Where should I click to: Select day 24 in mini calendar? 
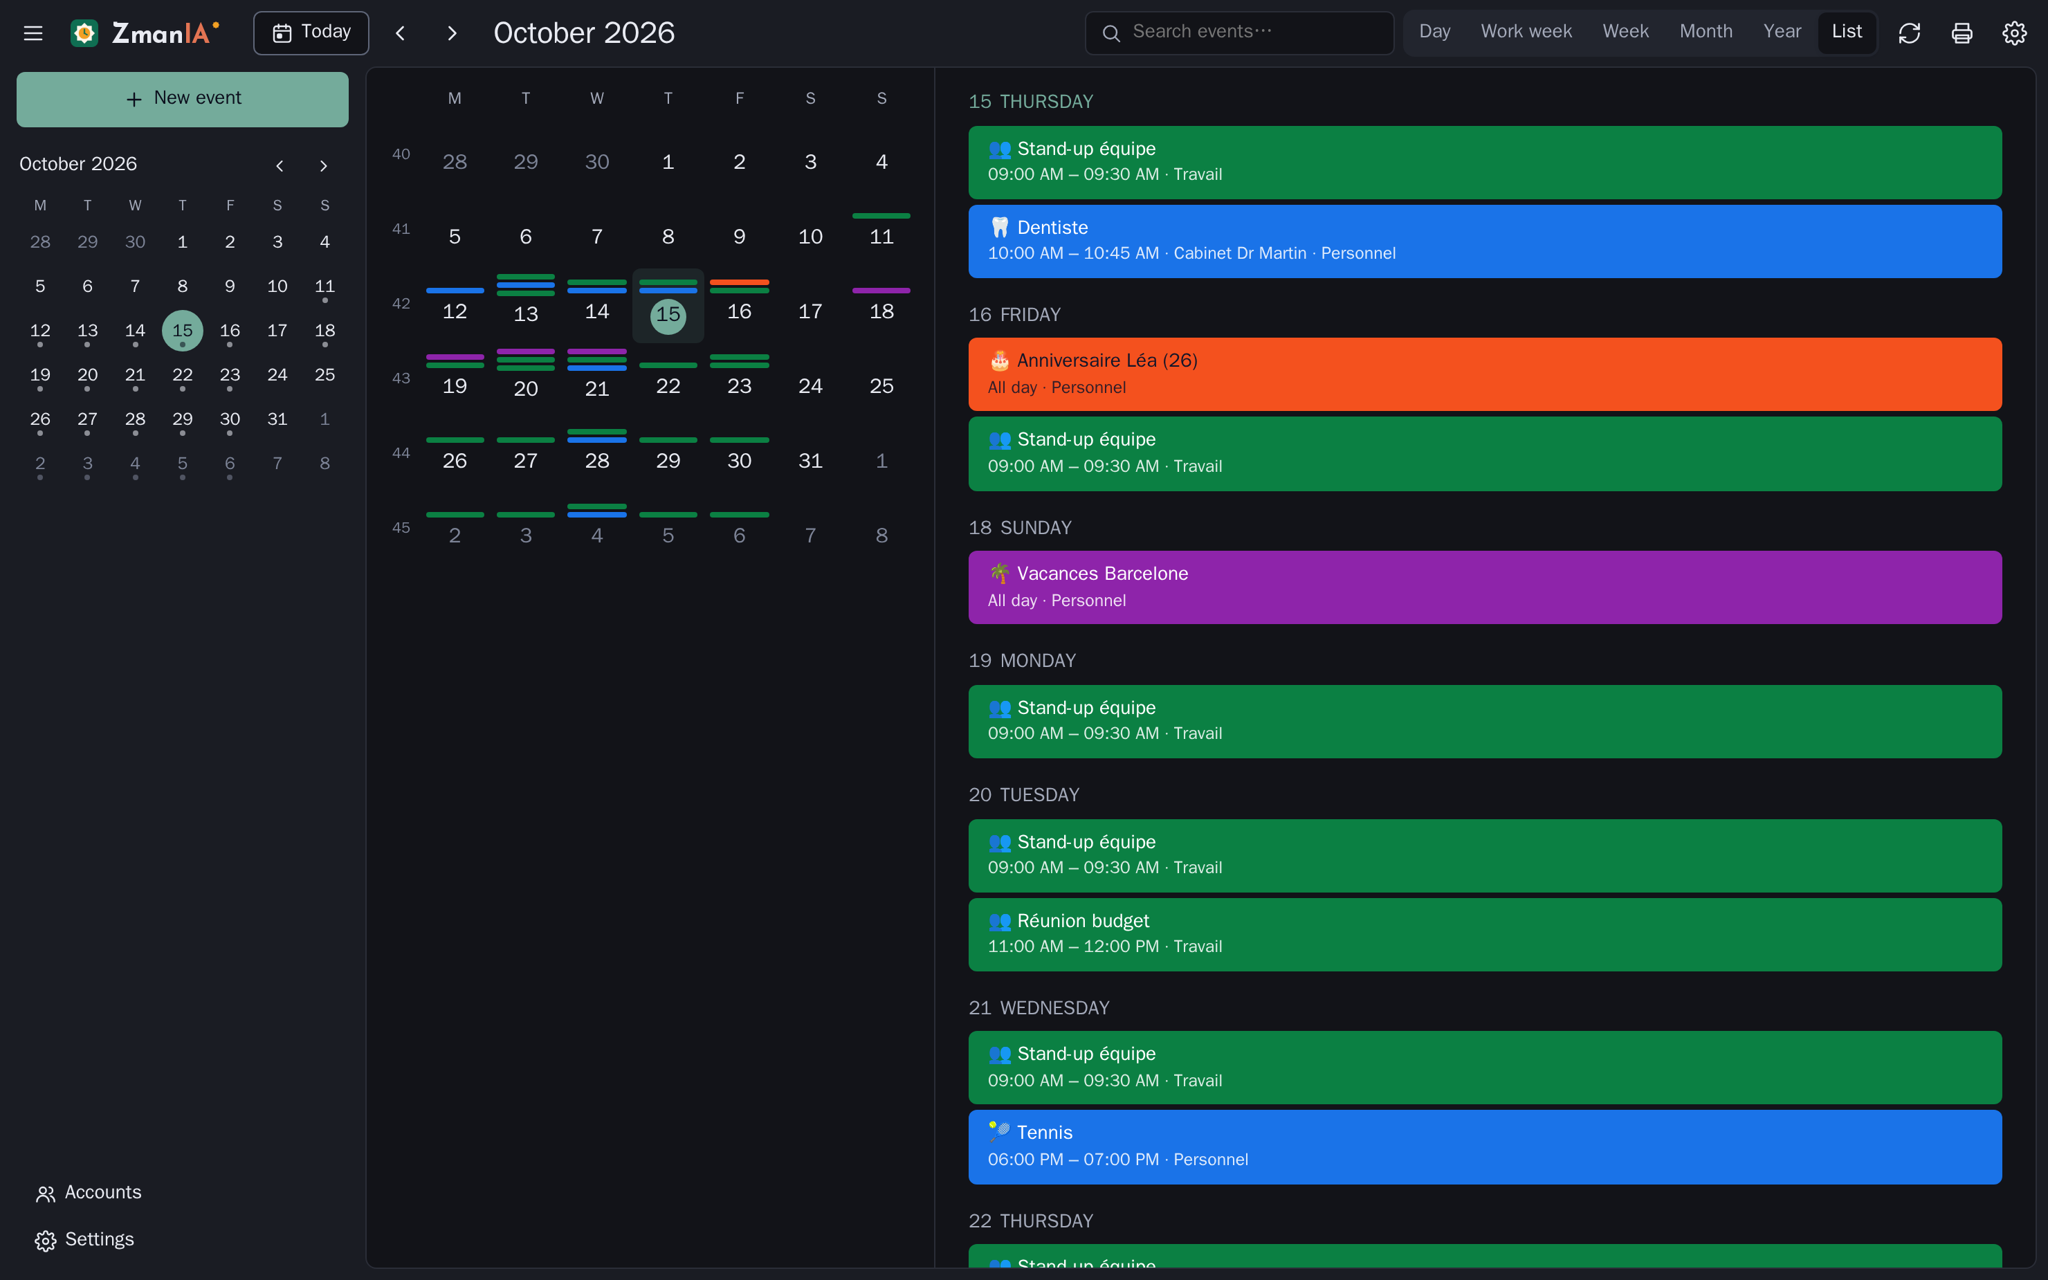(277, 375)
